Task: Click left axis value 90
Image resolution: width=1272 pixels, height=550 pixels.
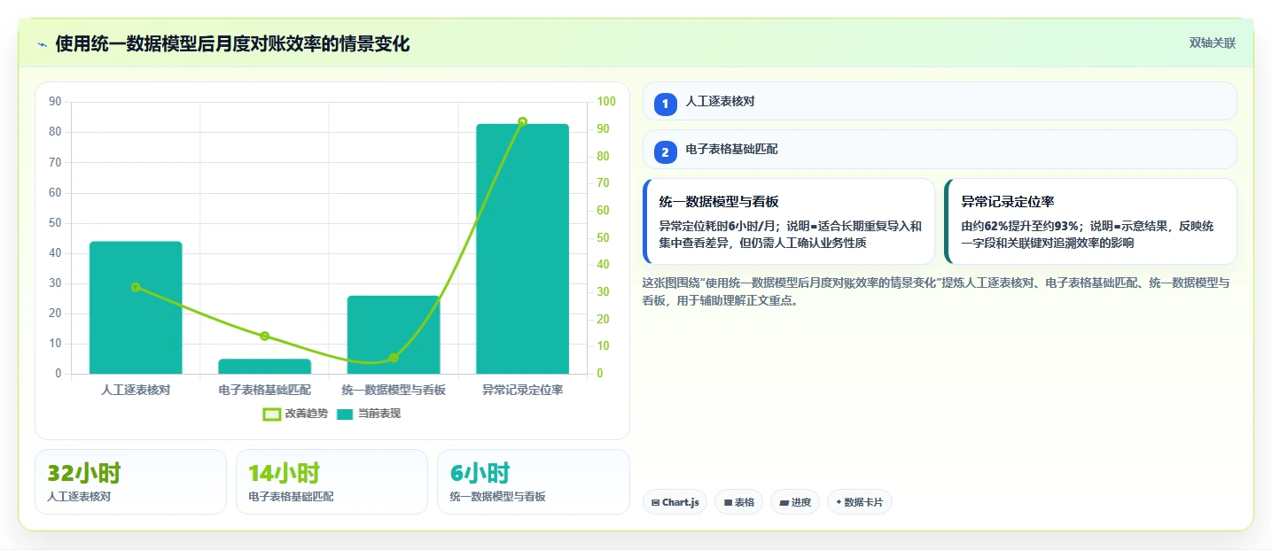Action: (55, 102)
